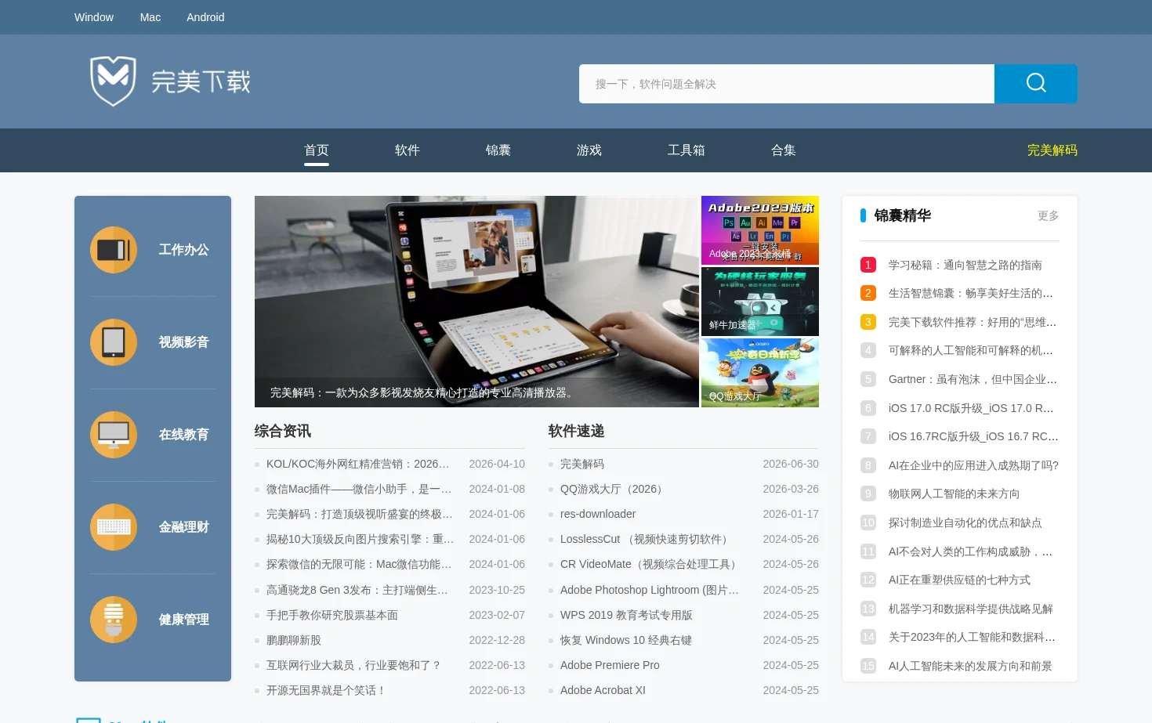Open the main laptop banner image

click(476, 302)
